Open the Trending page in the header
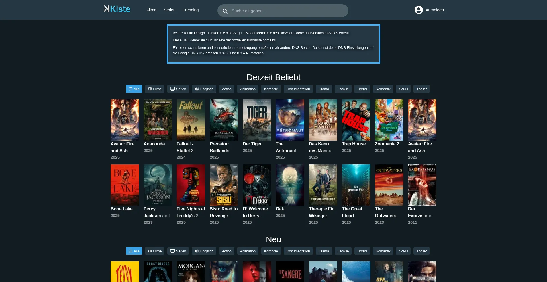Image resolution: width=547 pixels, height=282 pixels. (191, 10)
